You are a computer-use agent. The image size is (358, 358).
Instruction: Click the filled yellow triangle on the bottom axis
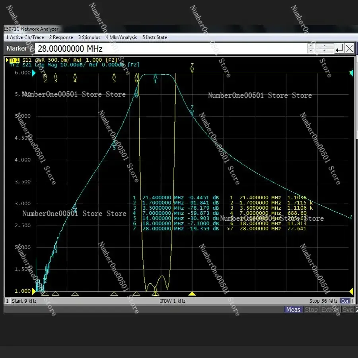(192, 294)
